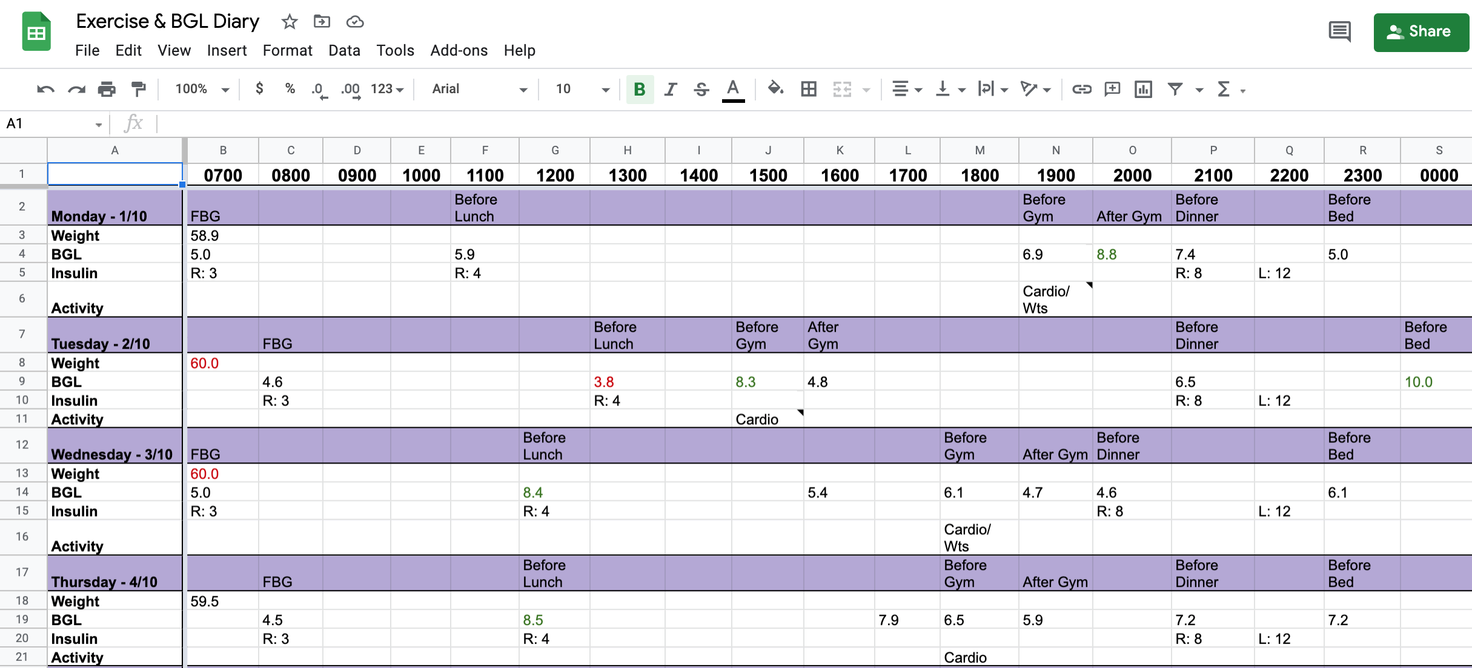The height and width of the screenshot is (668, 1472).
Task: Insert a chart using toolbar icon
Action: (x=1143, y=90)
